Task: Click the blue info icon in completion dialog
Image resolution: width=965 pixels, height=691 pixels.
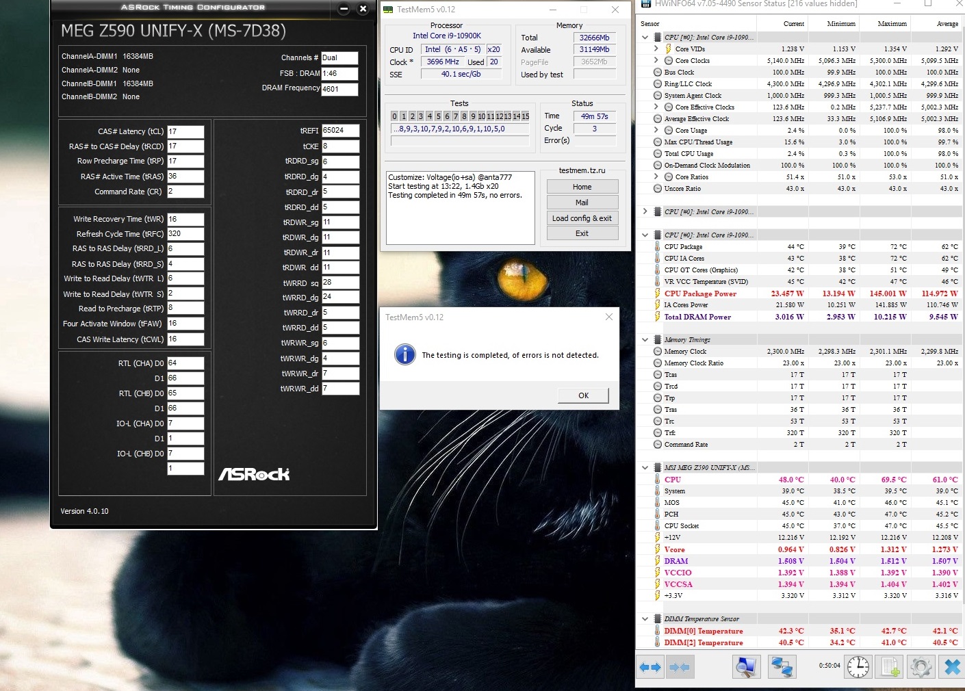Action: (x=405, y=354)
